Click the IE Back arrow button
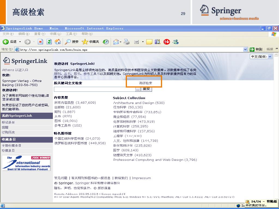 (5, 42)
